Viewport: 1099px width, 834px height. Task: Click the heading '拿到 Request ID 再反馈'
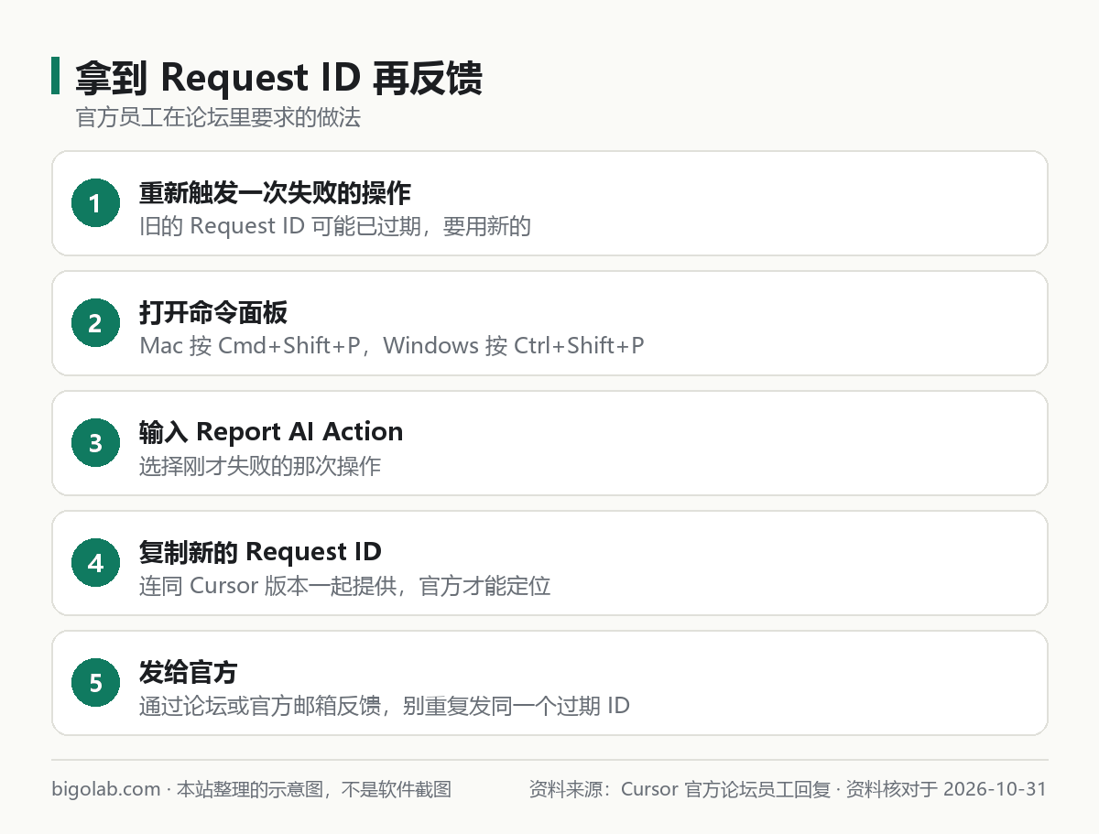pos(278,79)
